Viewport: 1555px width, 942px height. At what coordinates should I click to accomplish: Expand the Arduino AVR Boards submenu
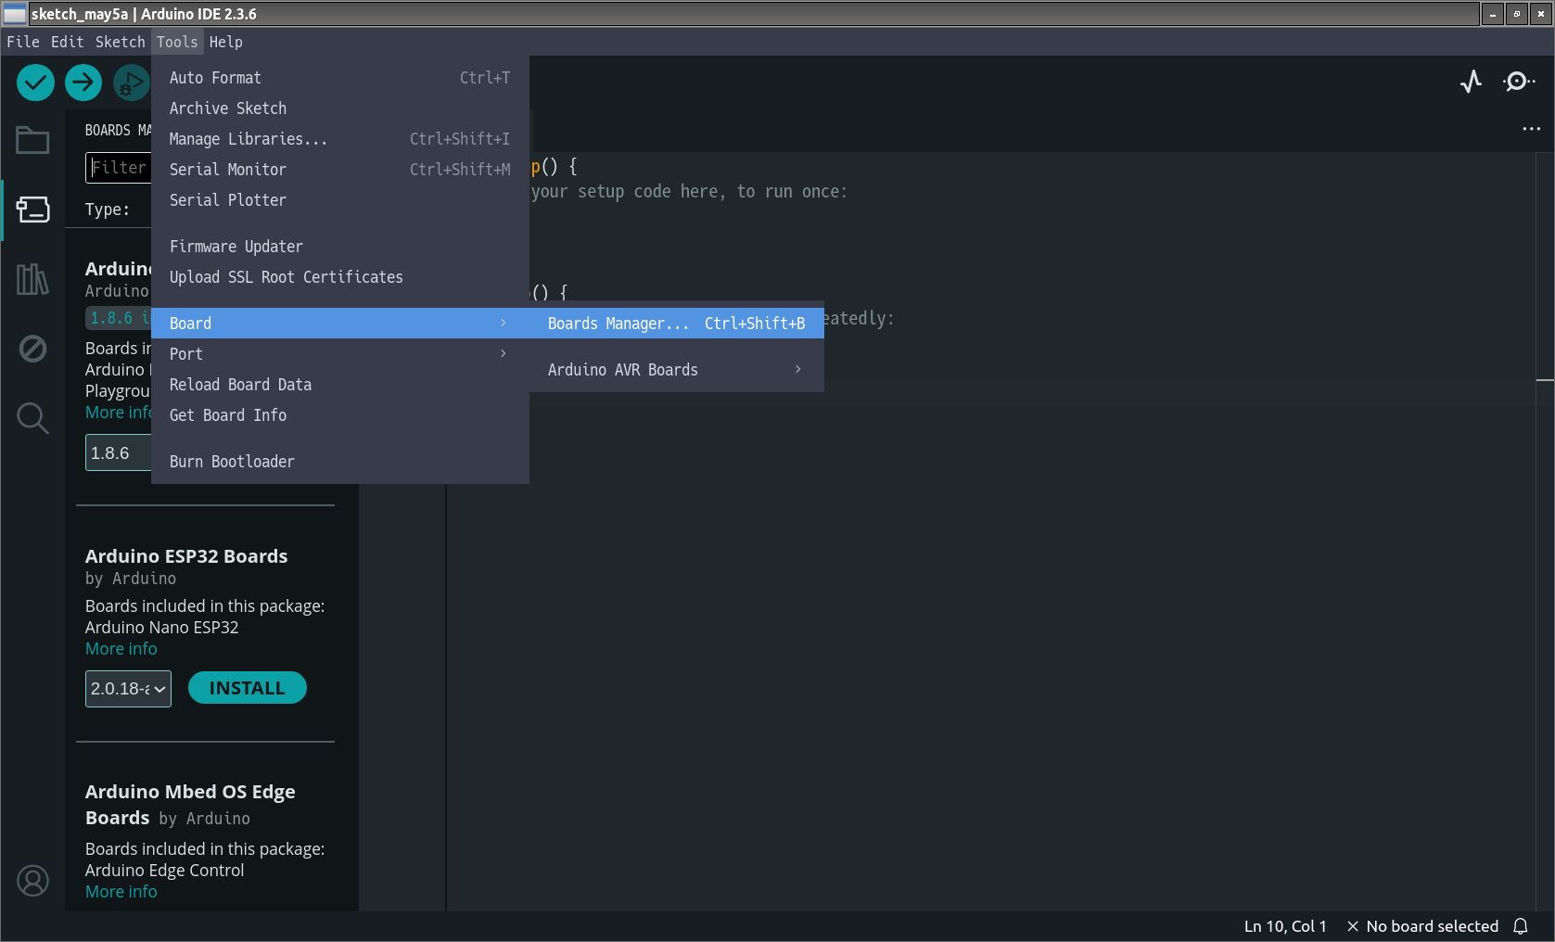point(675,370)
